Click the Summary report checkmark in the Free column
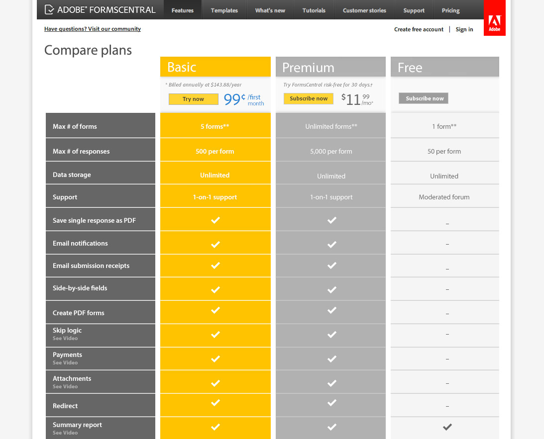Viewport: 544px width, 439px height. point(447,427)
